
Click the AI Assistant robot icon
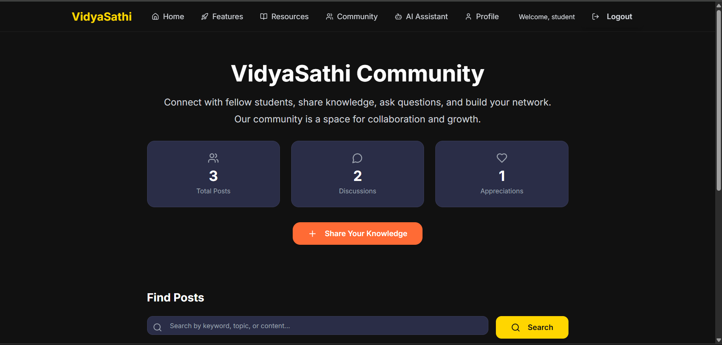[x=398, y=17]
